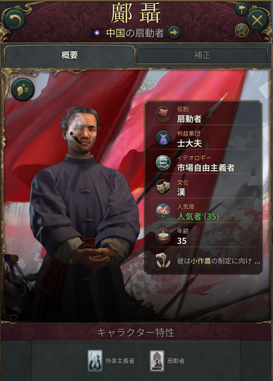
Task: Click the 人気者 popularity heart icon
Action: (x=163, y=211)
